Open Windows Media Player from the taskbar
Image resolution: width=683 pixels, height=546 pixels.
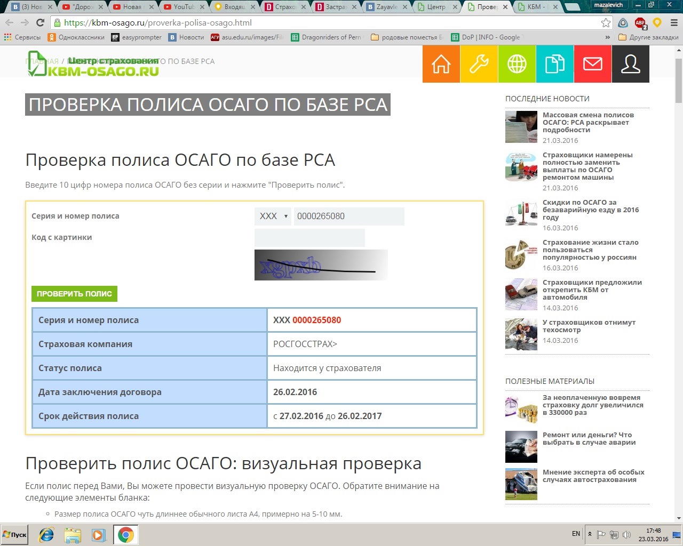click(99, 535)
